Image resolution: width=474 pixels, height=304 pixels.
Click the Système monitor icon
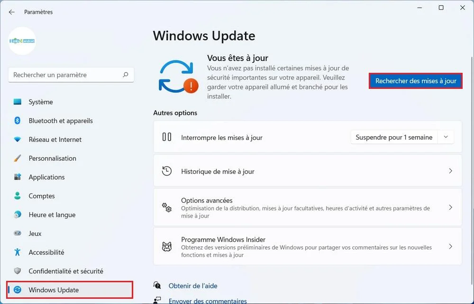[x=18, y=102]
